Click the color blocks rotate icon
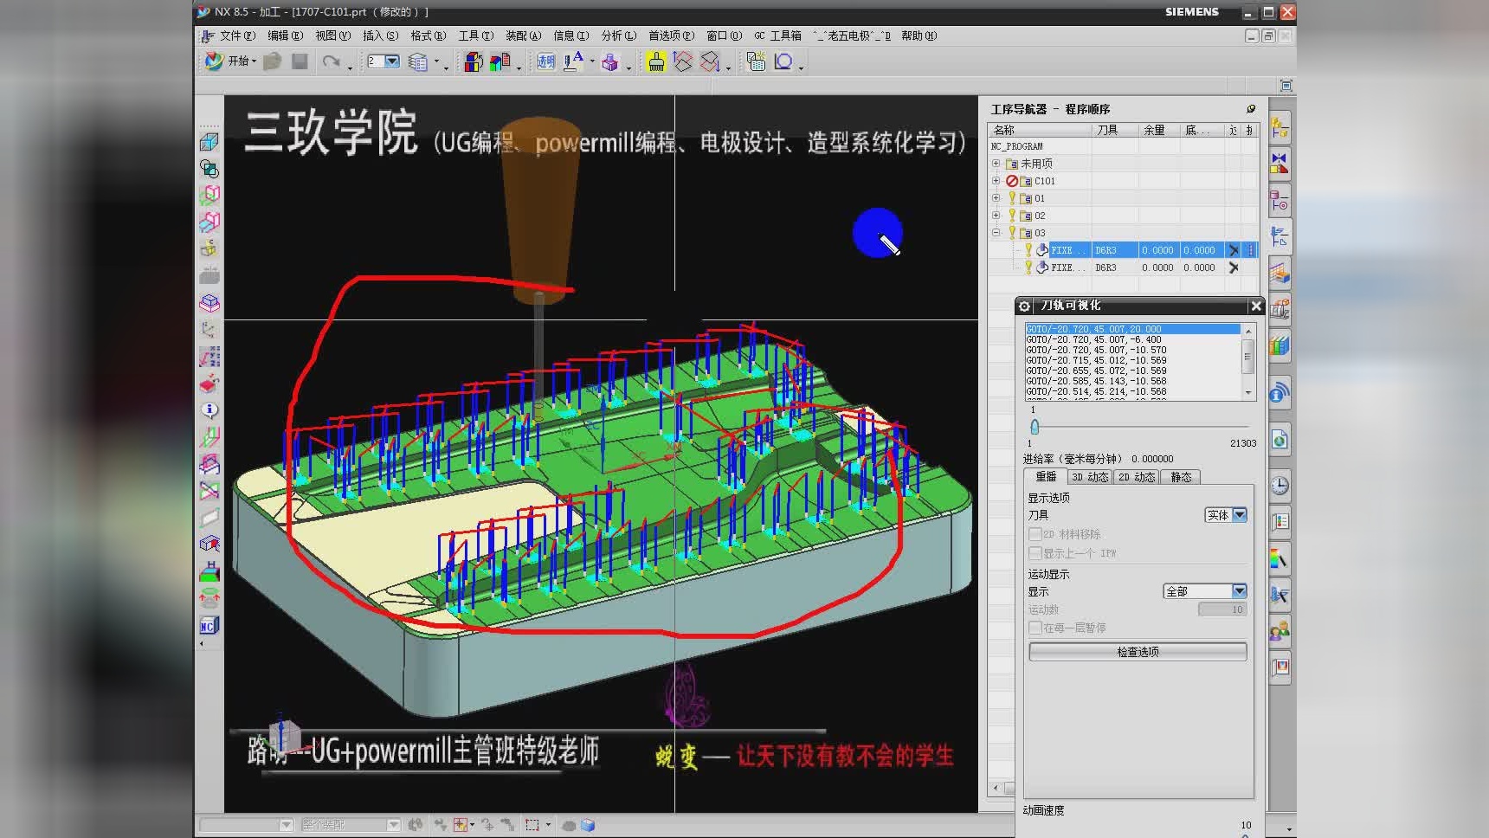The image size is (1489, 838). 473,62
